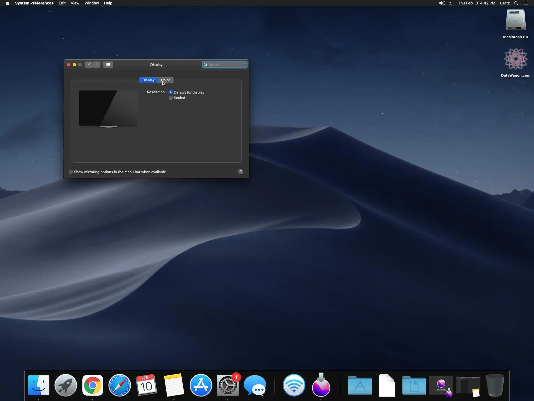Open the App Store dock icon
The height and width of the screenshot is (401, 534).
click(x=201, y=385)
